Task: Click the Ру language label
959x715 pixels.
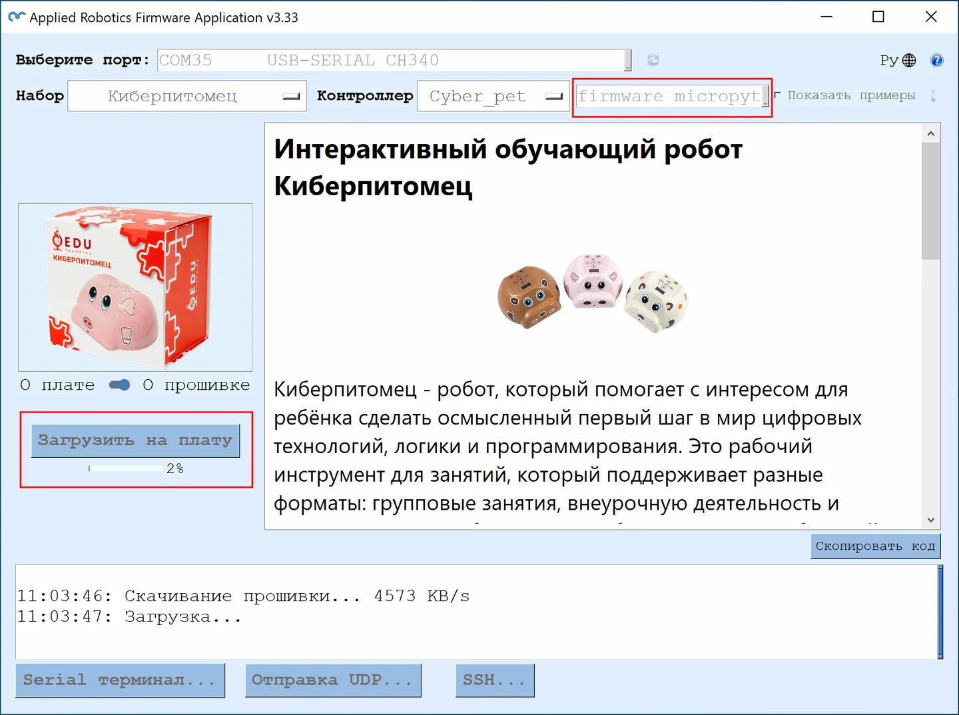Action: (889, 61)
